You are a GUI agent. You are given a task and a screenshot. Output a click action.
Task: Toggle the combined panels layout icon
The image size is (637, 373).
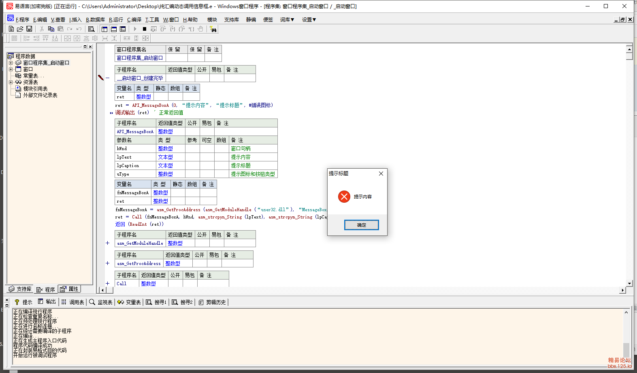click(x=123, y=29)
